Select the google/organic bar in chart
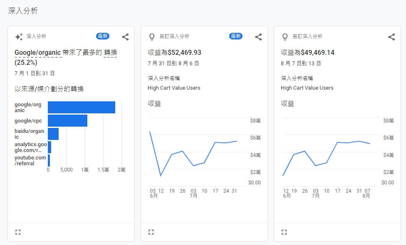 [82, 107]
